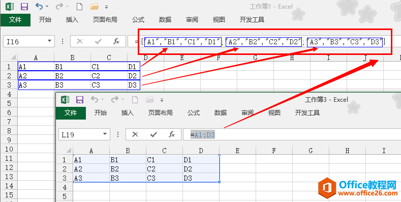Switch to 开始 tab in 工作簿3 window
The height and width of the screenshot is (202, 401).
click(101, 112)
